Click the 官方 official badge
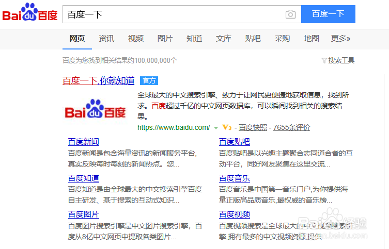This screenshot has height=249, width=389. (x=149, y=81)
